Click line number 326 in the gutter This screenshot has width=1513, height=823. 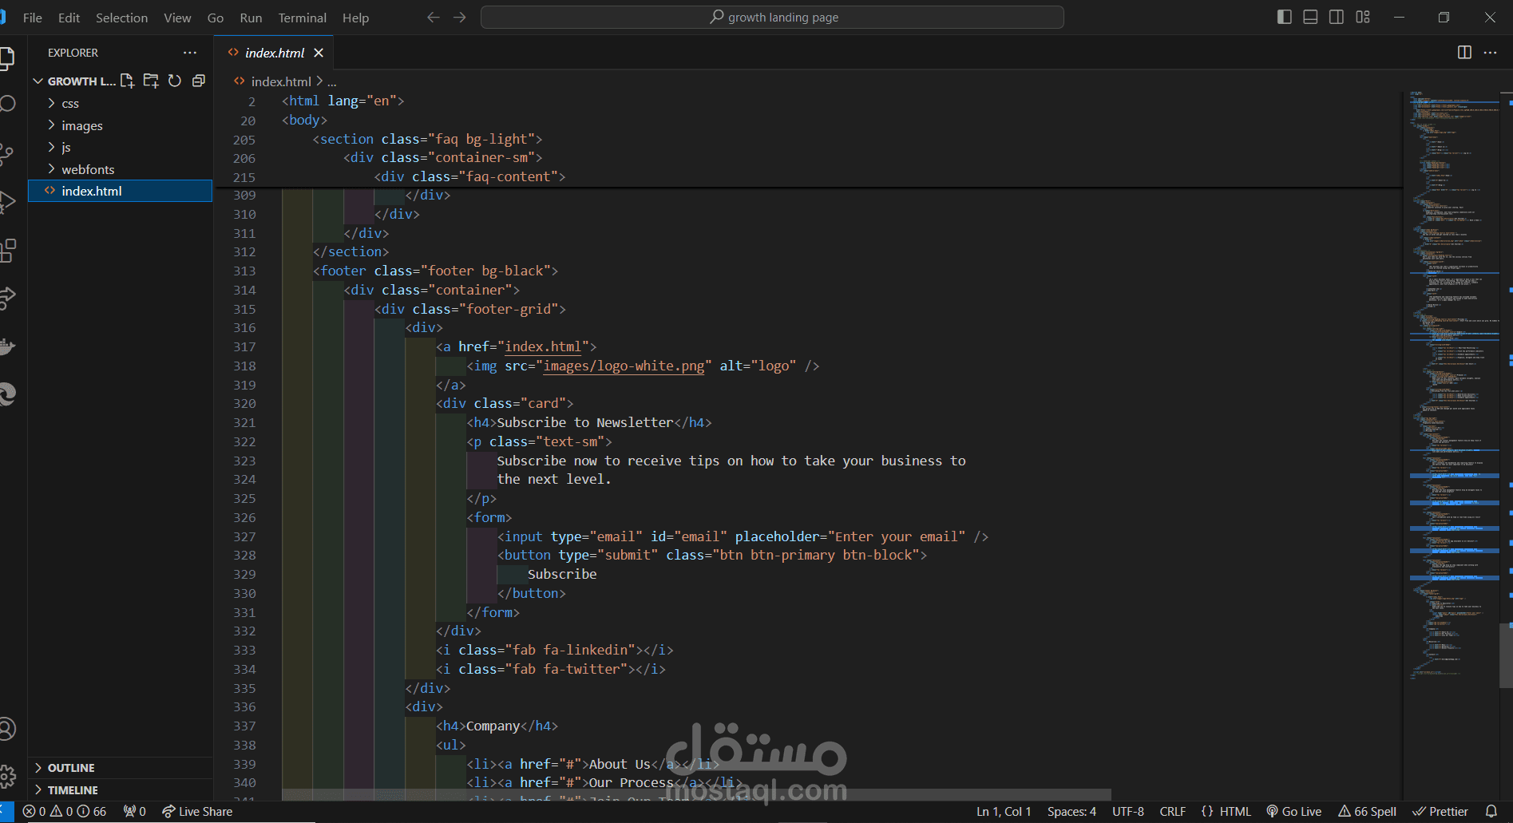244,517
